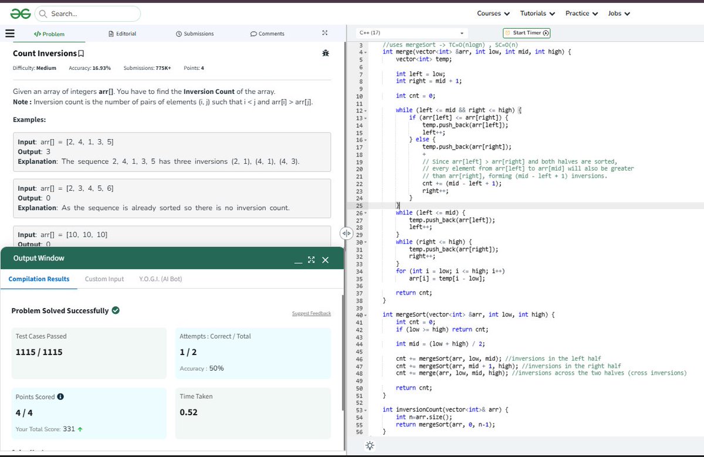This screenshot has width=704, height=457.
Task: Click the Suggest Feedback link
Action: click(312, 314)
